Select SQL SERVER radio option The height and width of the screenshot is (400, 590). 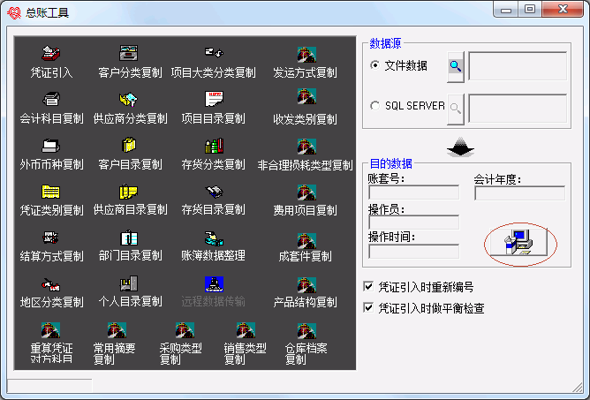(x=374, y=106)
